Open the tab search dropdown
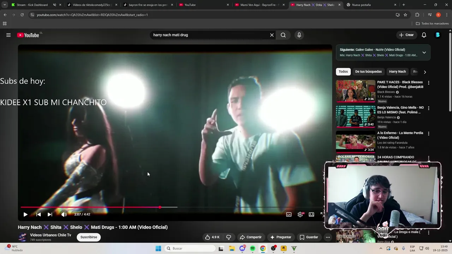452x254 pixels. click(x=5, y=5)
